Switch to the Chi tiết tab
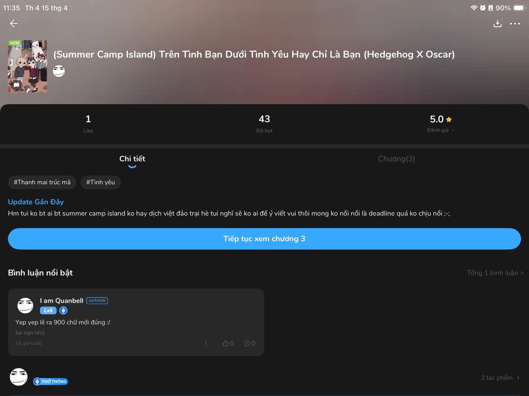 pyautogui.click(x=132, y=159)
